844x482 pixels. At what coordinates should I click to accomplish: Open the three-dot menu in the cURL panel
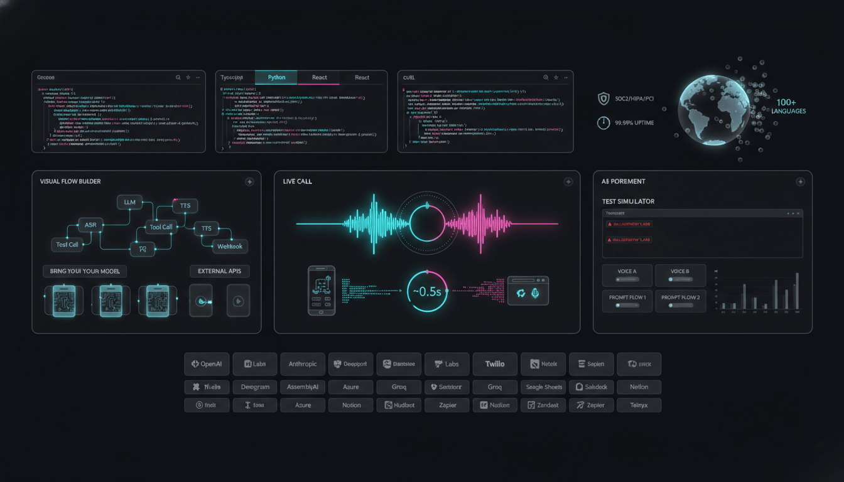[x=565, y=78]
